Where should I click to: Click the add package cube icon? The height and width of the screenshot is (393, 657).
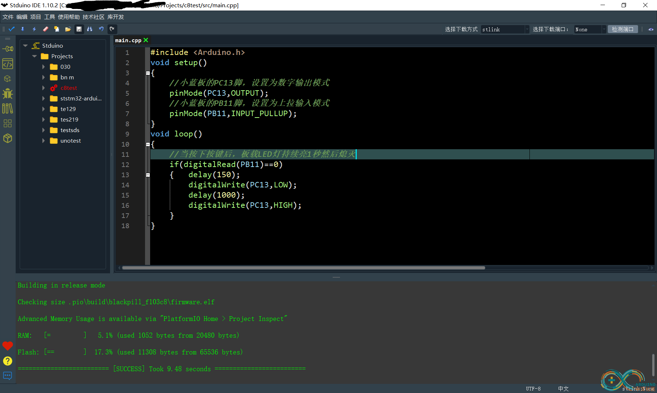8,79
